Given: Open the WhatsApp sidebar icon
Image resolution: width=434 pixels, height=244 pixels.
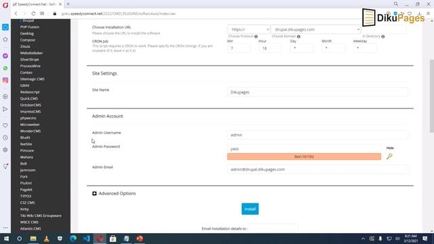Looking at the screenshot, I should [5, 68].
